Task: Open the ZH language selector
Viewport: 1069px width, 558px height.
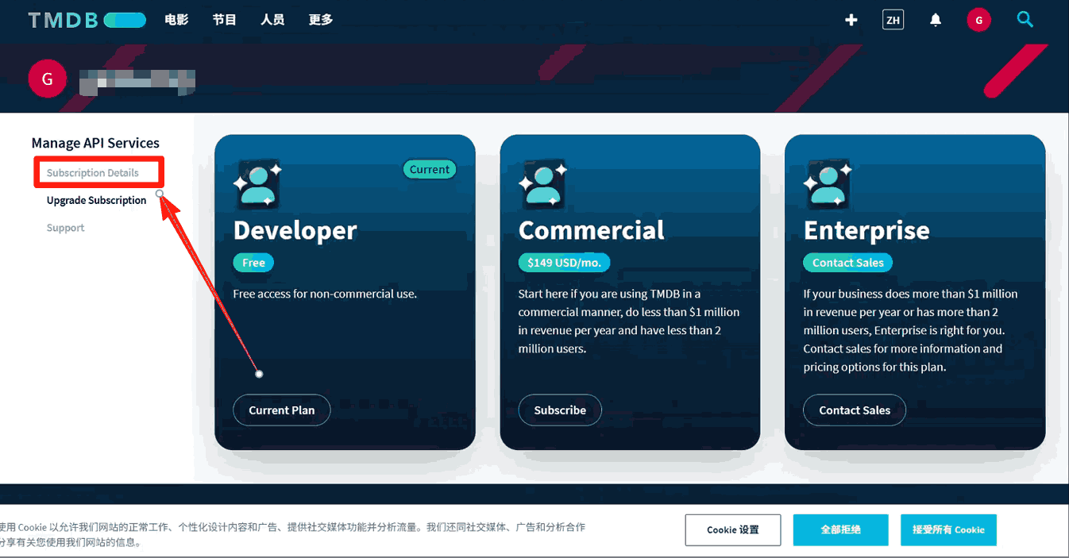Action: tap(893, 20)
